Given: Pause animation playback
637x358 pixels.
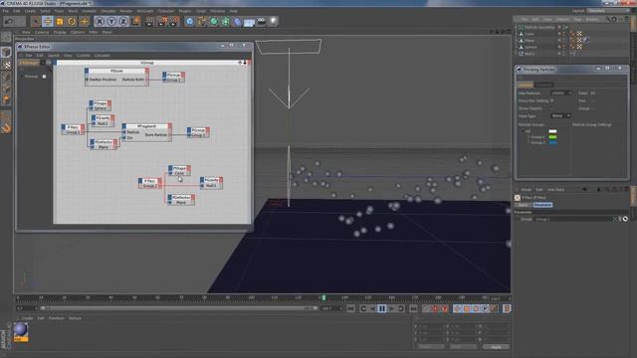Looking at the screenshot, I should pos(382,309).
